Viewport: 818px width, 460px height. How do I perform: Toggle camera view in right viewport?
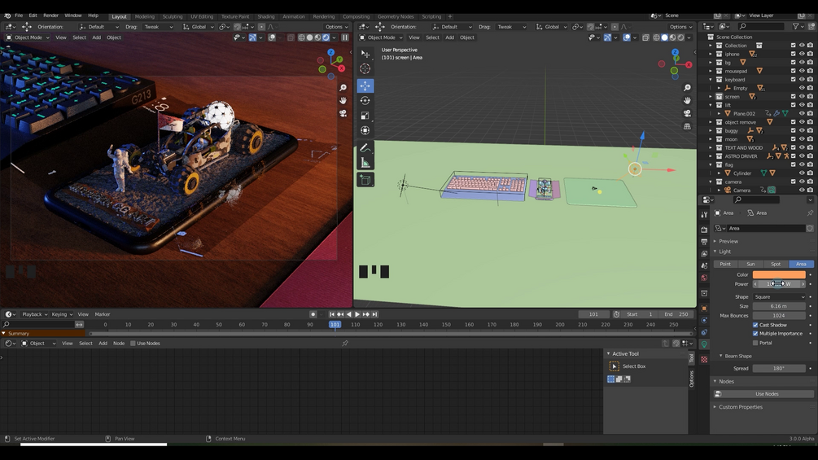[x=687, y=113]
